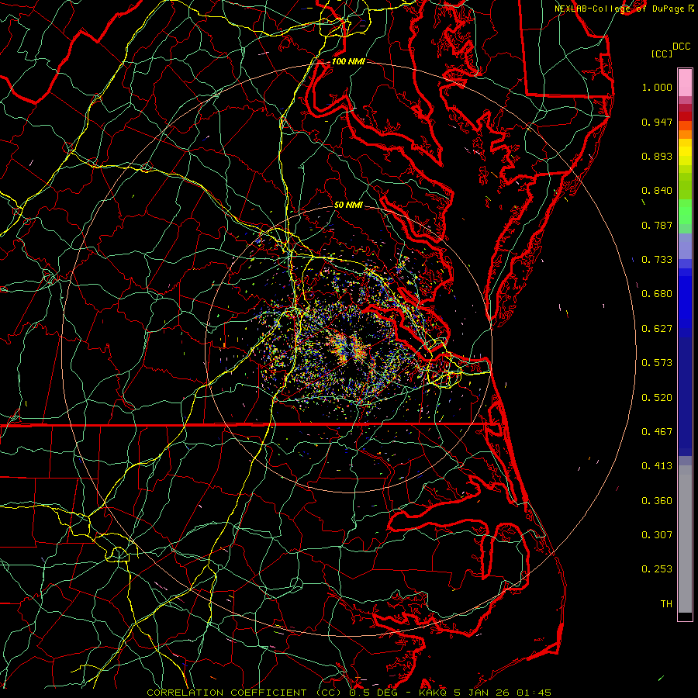The image size is (698, 698).
Task: Click the 0.627 legend value
Action: pyautogui.click(x=657, y=329)
